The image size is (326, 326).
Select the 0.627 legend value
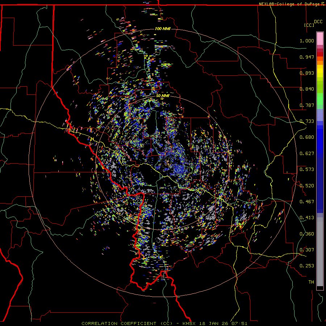[x=307, y=154]
